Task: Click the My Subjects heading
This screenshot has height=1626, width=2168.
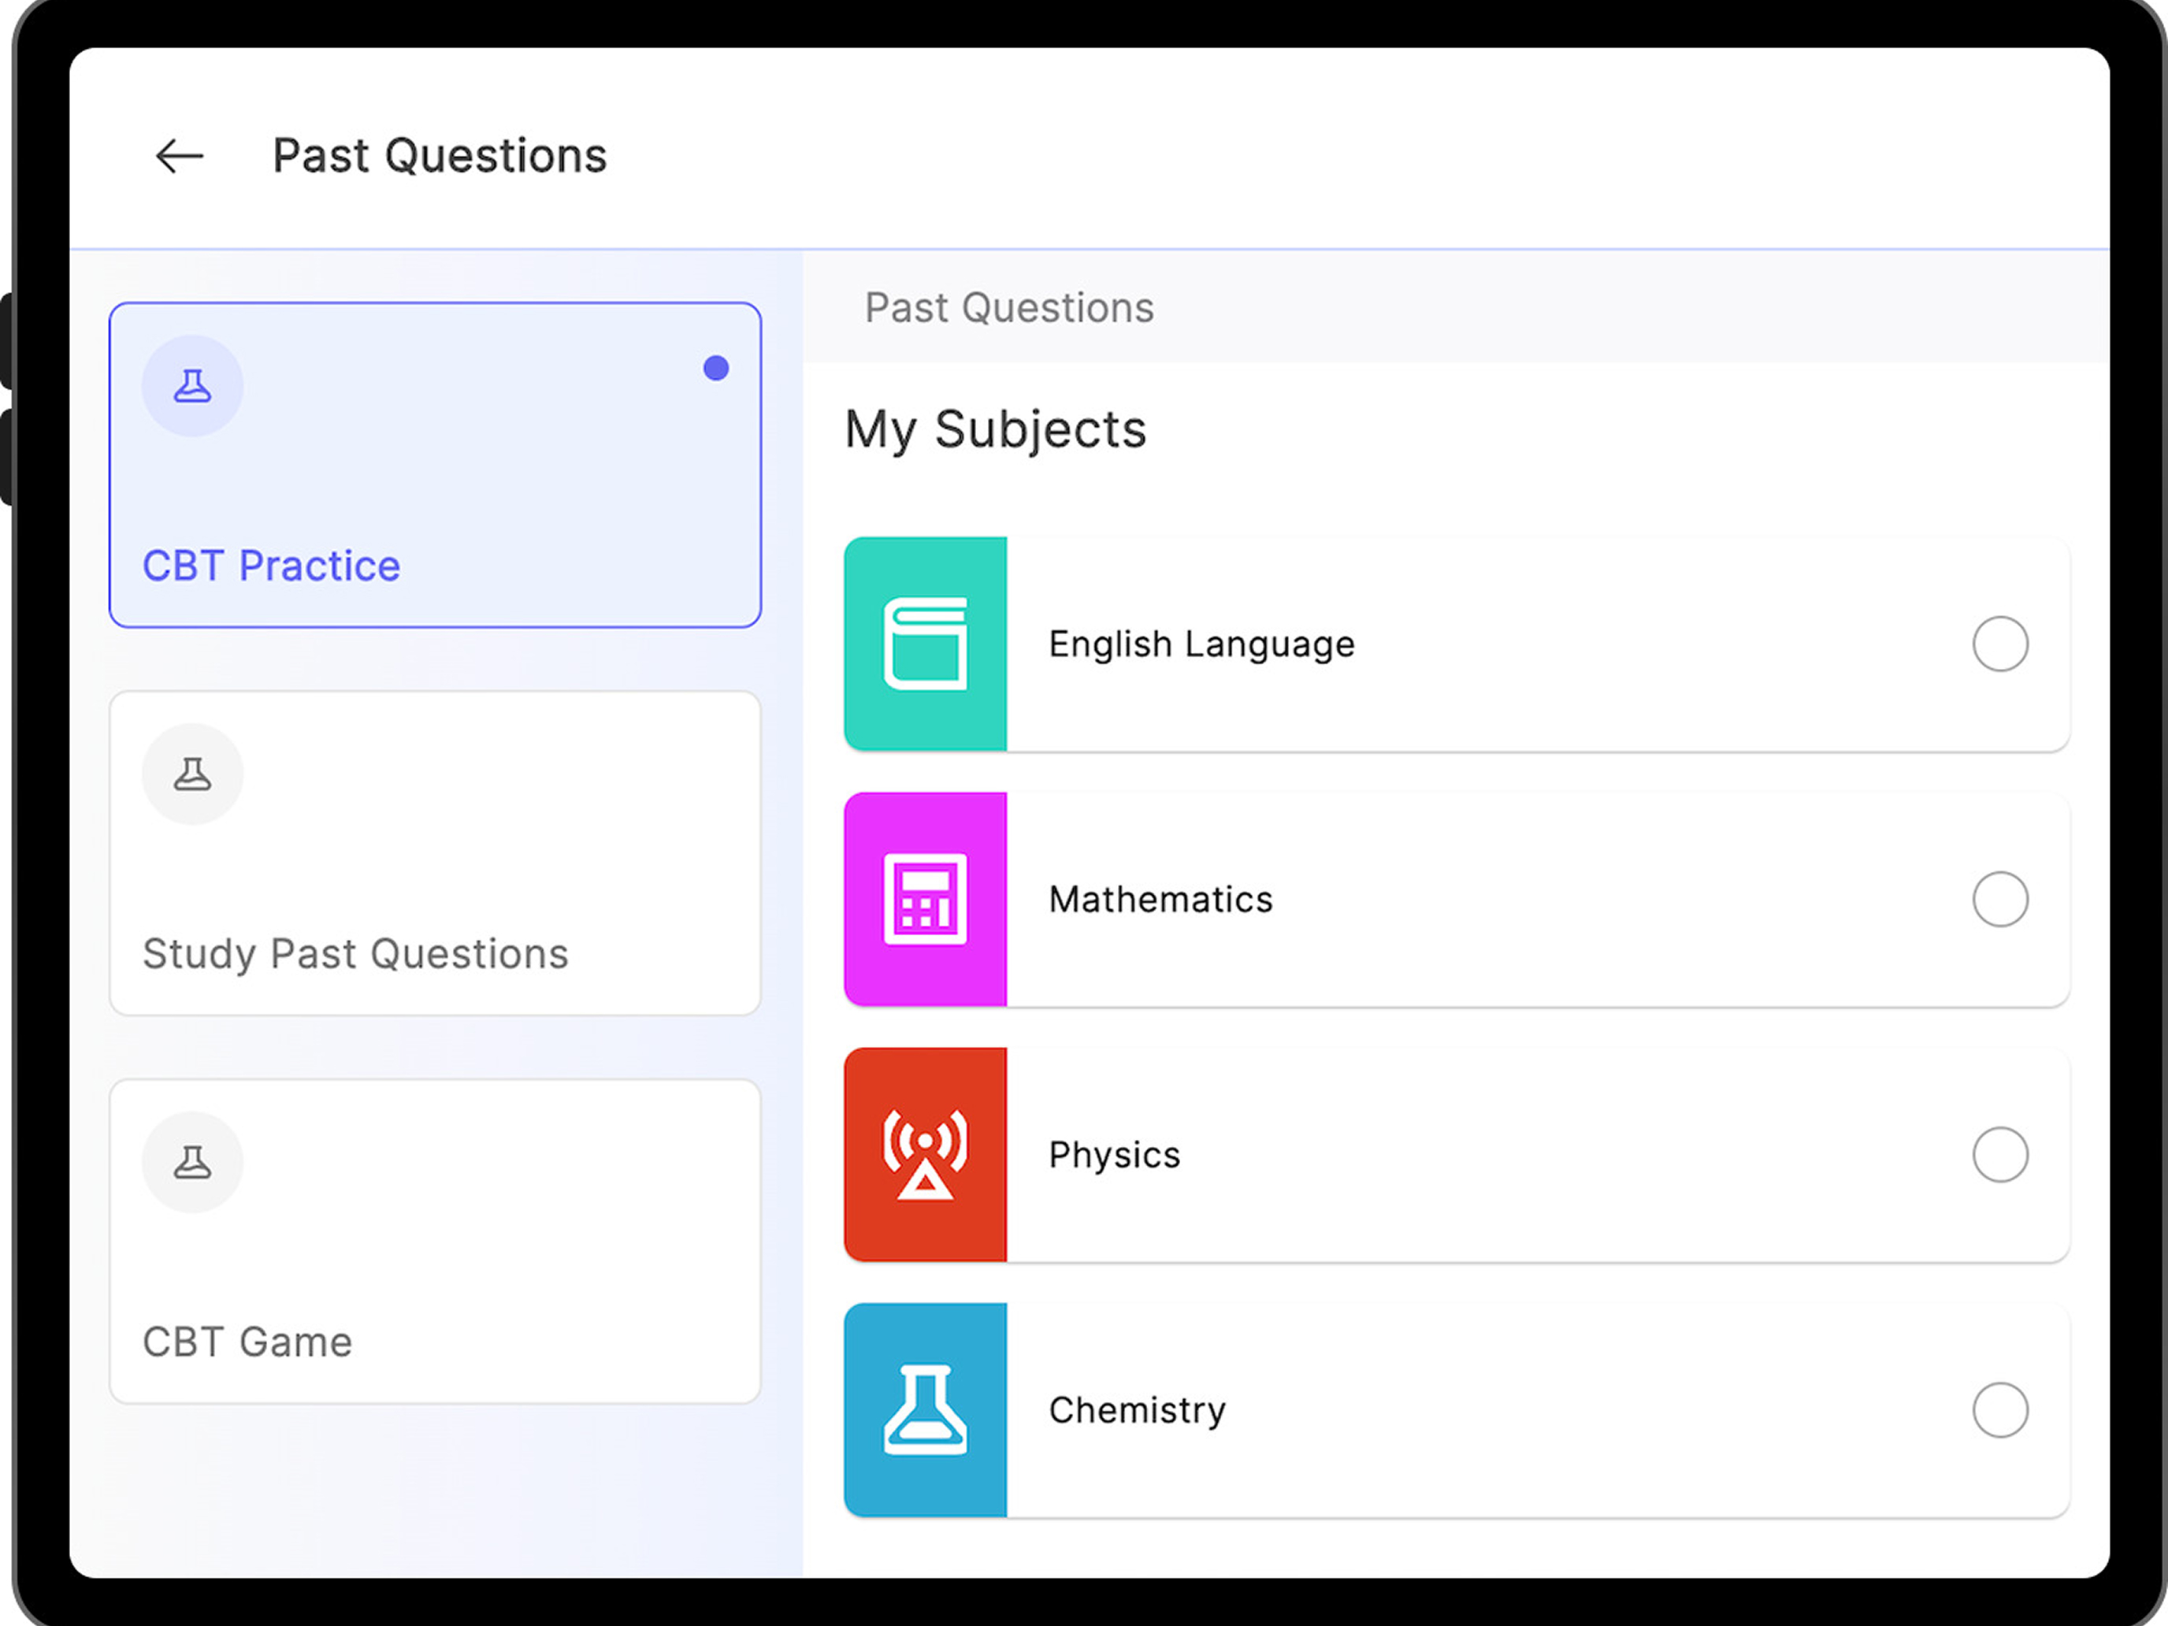Action: click(x=996, y=430)
